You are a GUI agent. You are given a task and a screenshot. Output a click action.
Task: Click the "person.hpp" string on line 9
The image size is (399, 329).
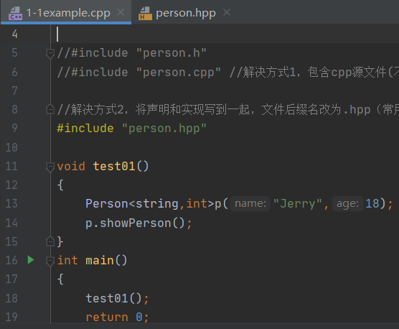(164, 129)
